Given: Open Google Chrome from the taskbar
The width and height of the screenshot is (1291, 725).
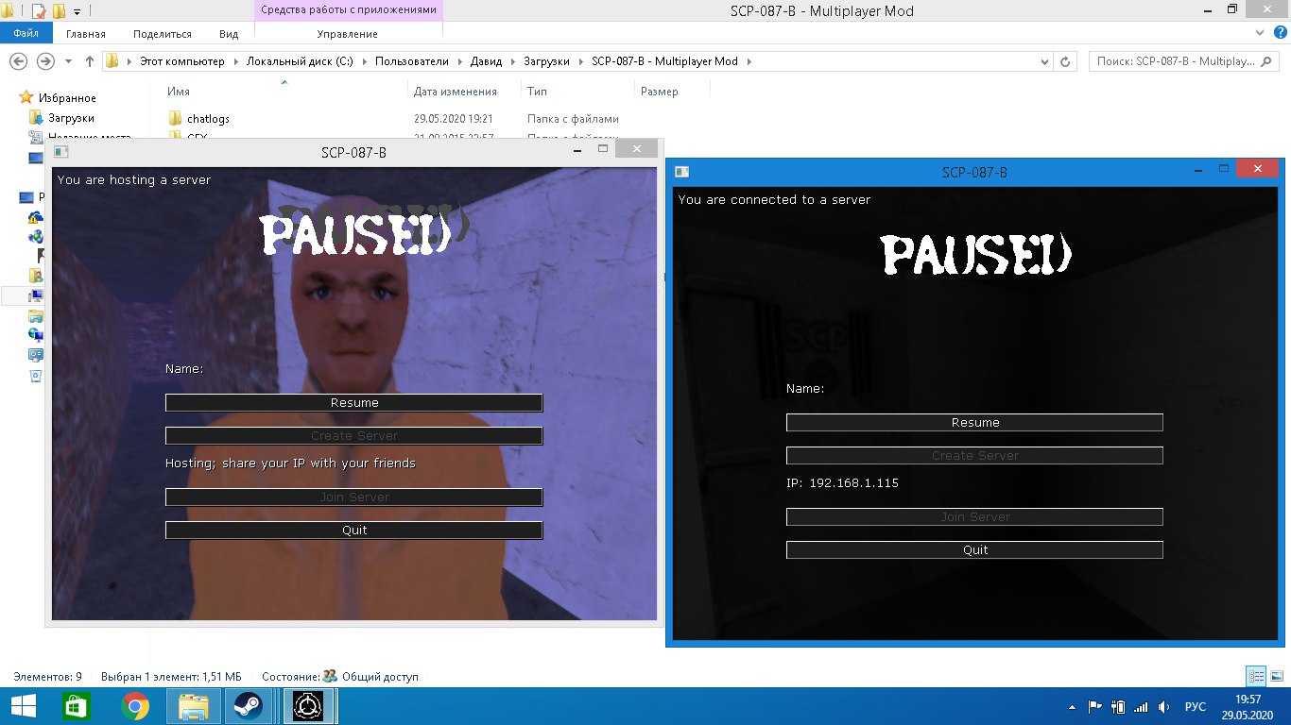Looking at the screenshot, I should 135,706.
